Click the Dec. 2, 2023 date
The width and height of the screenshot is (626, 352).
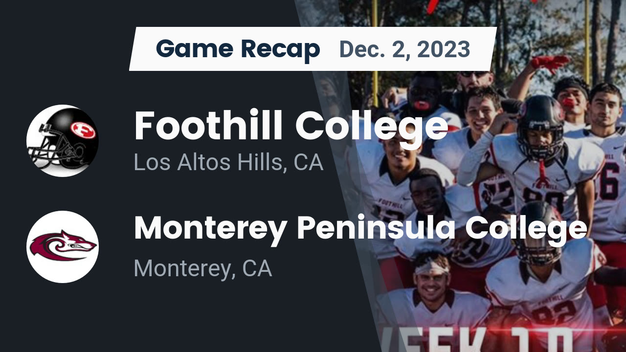(x=404, y=49)
